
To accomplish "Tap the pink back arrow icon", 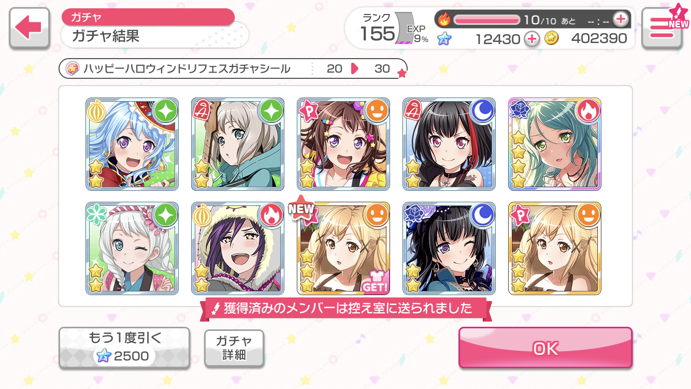I will point(28,29).
